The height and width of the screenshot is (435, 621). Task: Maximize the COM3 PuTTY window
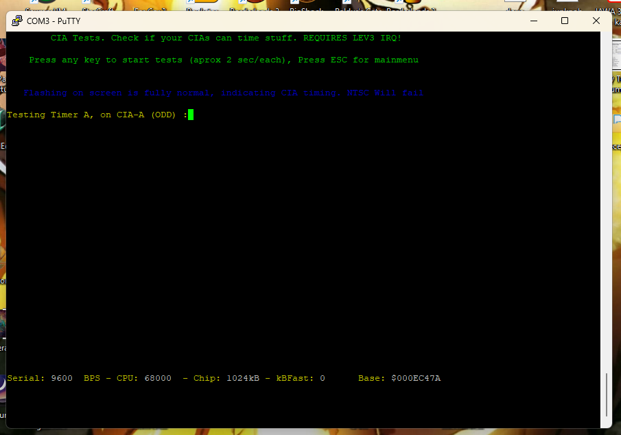coord(565,21)
